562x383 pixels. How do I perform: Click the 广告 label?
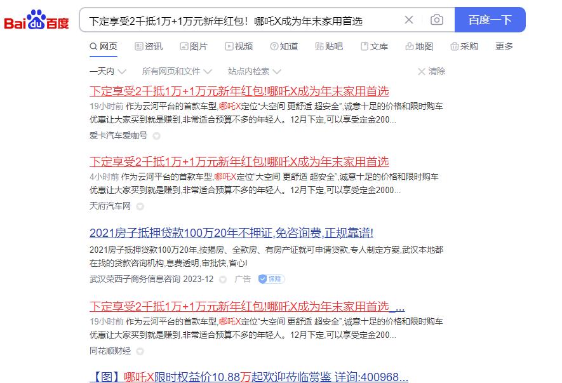(x=243, y=279)
